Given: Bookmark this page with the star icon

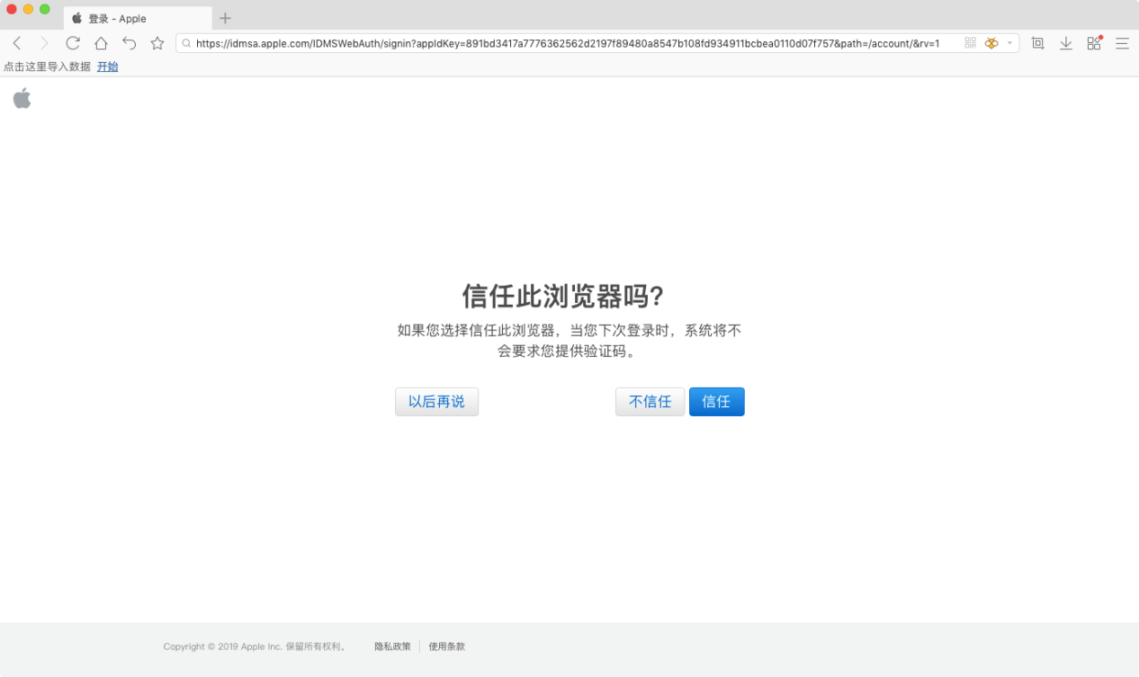Looking at the screenshot, I should coord(157,43).
